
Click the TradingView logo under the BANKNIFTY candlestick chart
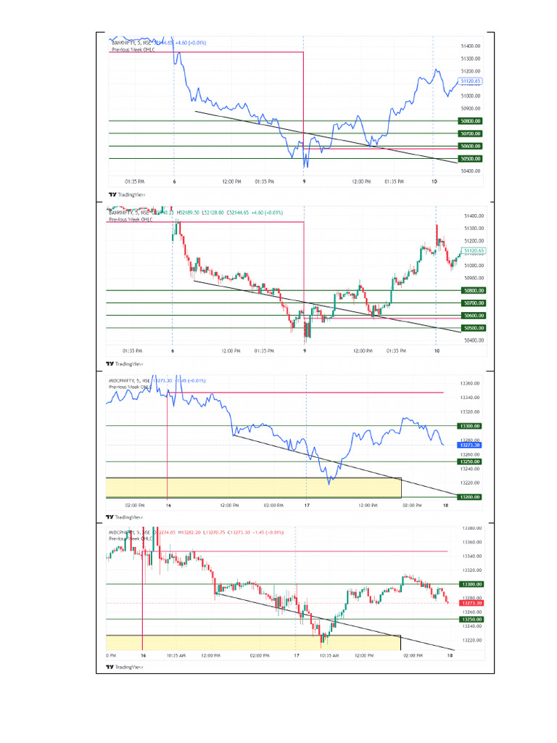coord(124,364)
